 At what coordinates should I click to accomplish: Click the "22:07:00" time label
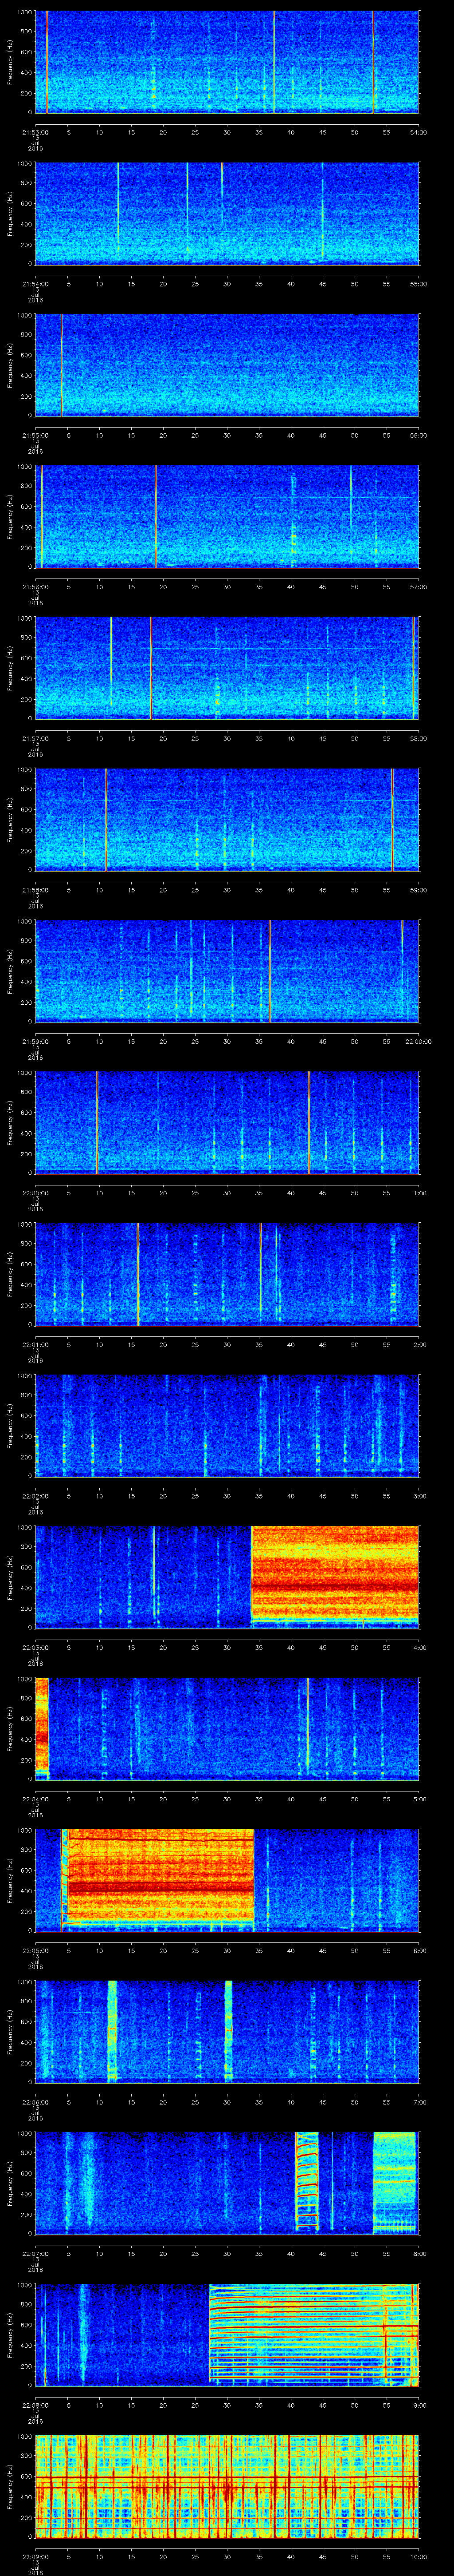[x=35, y=2254]
